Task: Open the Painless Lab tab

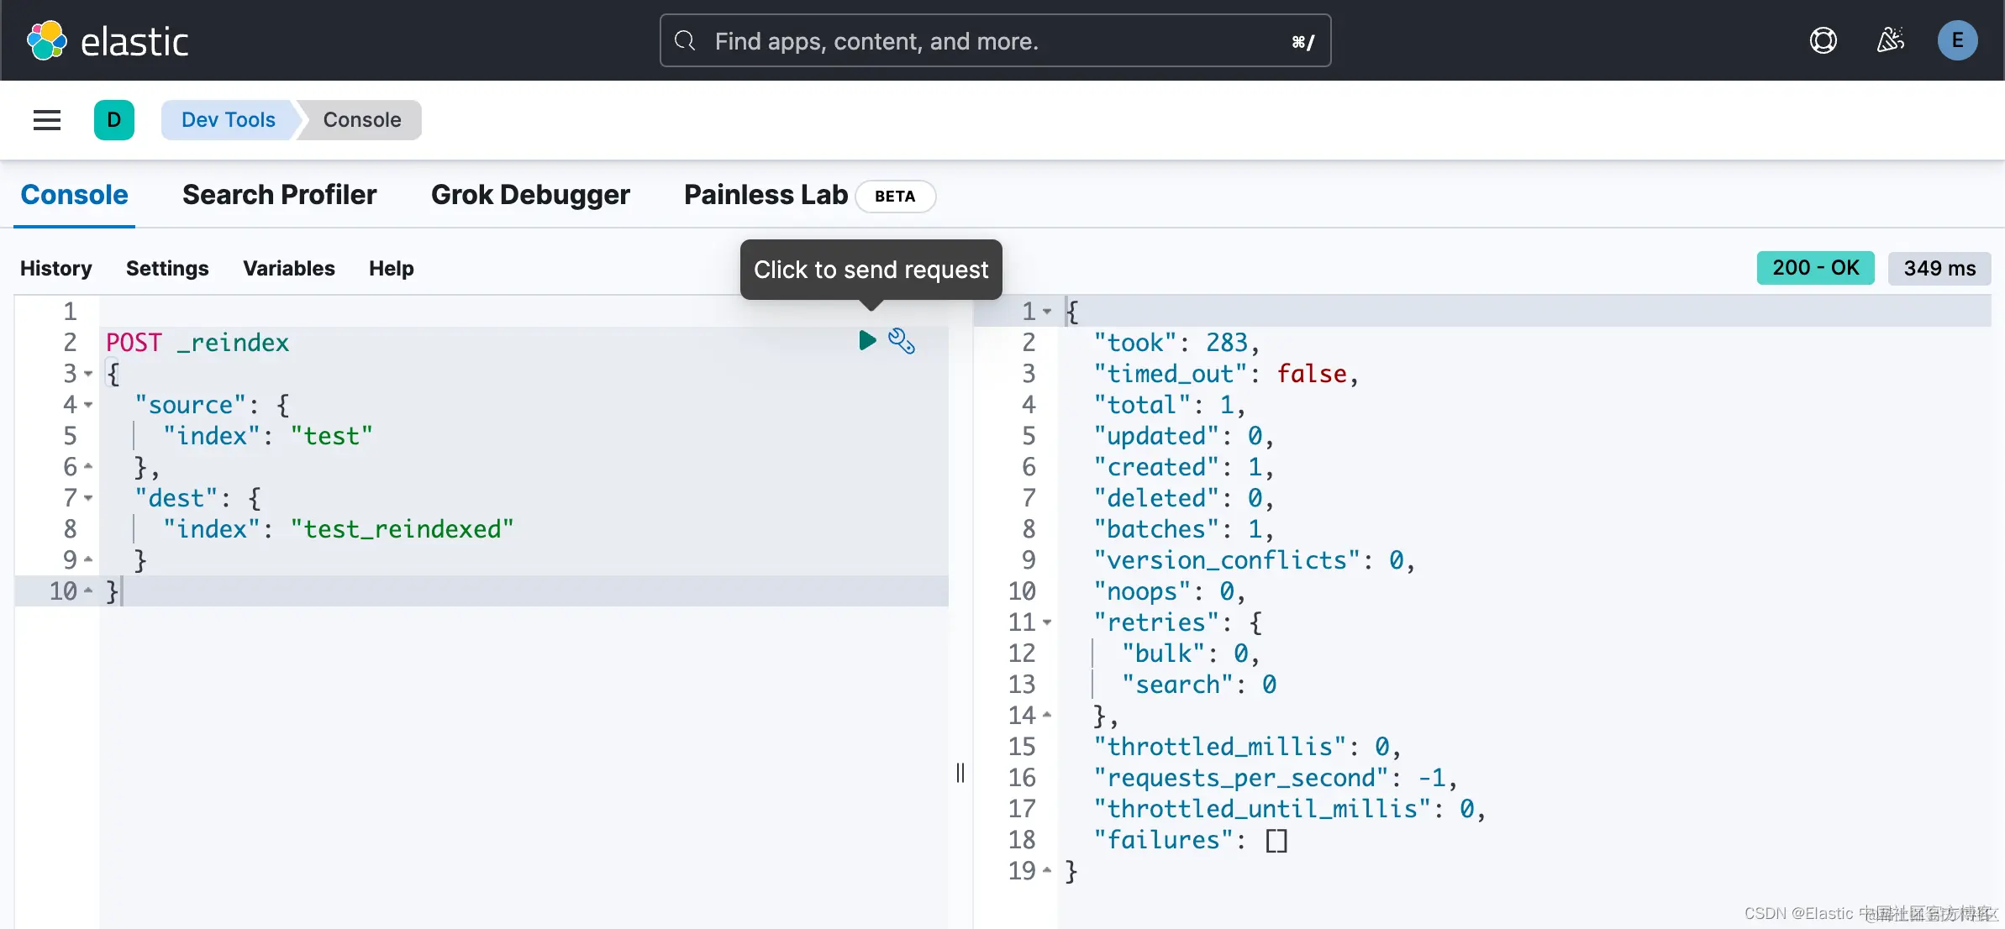Action: tap(766, 195)
